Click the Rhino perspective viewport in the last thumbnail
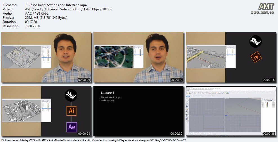Screen dimensions: 278x142 (242, 106)
